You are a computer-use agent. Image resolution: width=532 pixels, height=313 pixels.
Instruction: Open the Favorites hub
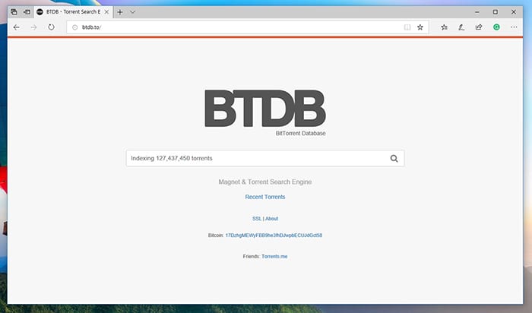pyautogui.click(x=444, y=27)
